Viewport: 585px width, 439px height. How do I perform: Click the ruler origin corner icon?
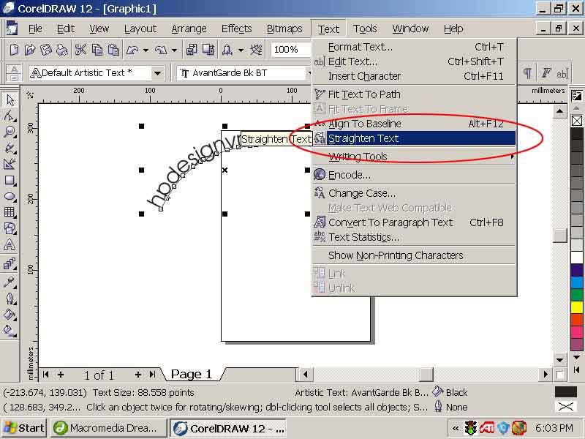[30, 96]
